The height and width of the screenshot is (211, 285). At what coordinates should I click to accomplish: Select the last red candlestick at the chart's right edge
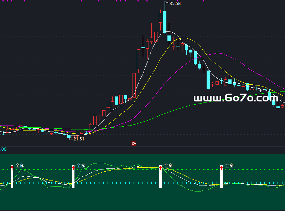click(283, 106)
